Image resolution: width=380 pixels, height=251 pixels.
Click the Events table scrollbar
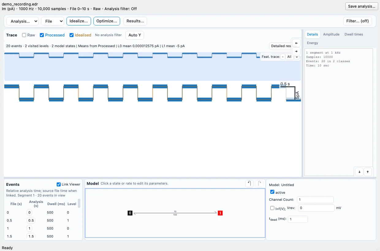pos(79,203)
